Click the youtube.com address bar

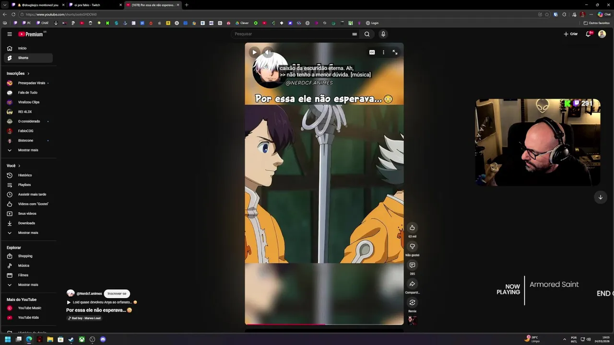pyautogui.click(x=278, y=14)
